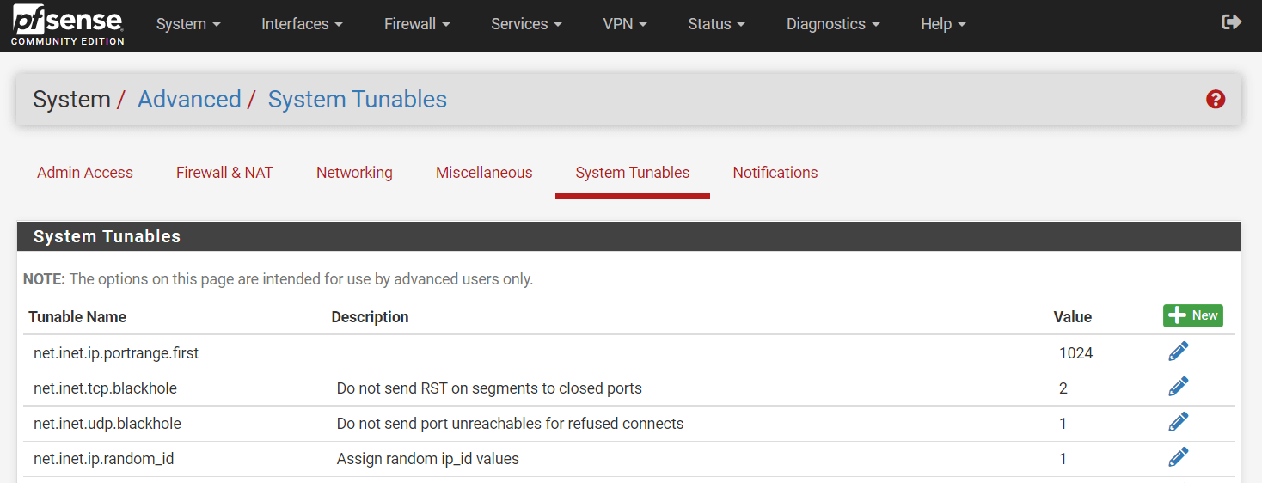1262x483 pixels.
Task: Click pencil icon for net.inet.tcp.blackhole
Action: tap(1178, 388)
